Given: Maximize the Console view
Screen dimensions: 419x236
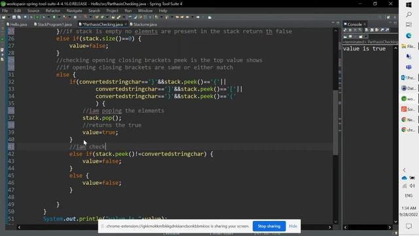Looking at the screenshot, I should (x=395, y=23).
